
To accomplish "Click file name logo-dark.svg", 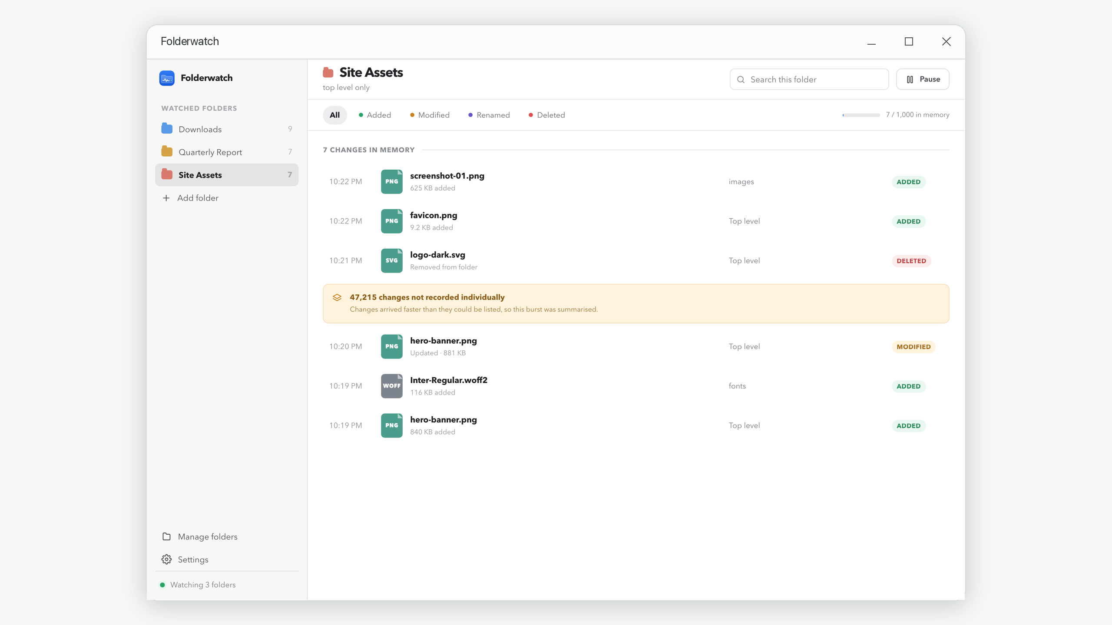I will (x=437, y=255).
